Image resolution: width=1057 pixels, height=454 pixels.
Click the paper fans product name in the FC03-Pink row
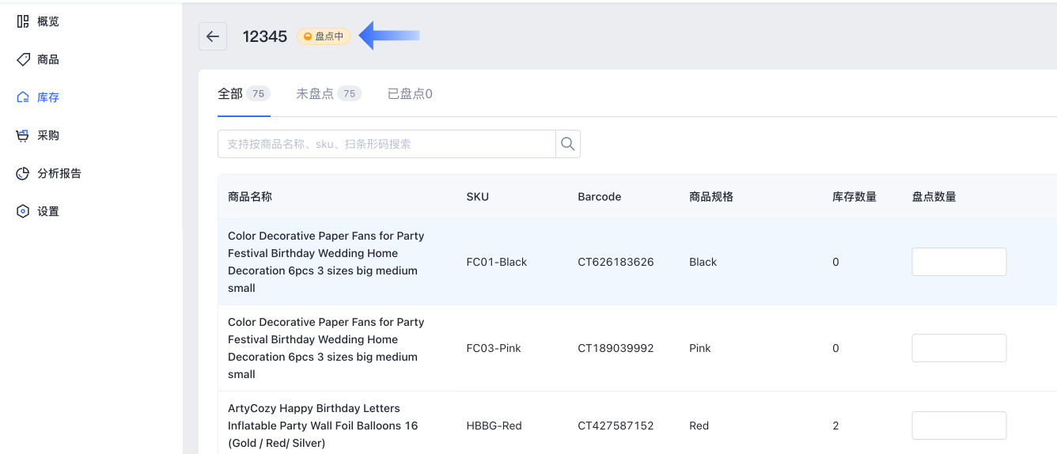pyautogui.click(x=326, y=348)
